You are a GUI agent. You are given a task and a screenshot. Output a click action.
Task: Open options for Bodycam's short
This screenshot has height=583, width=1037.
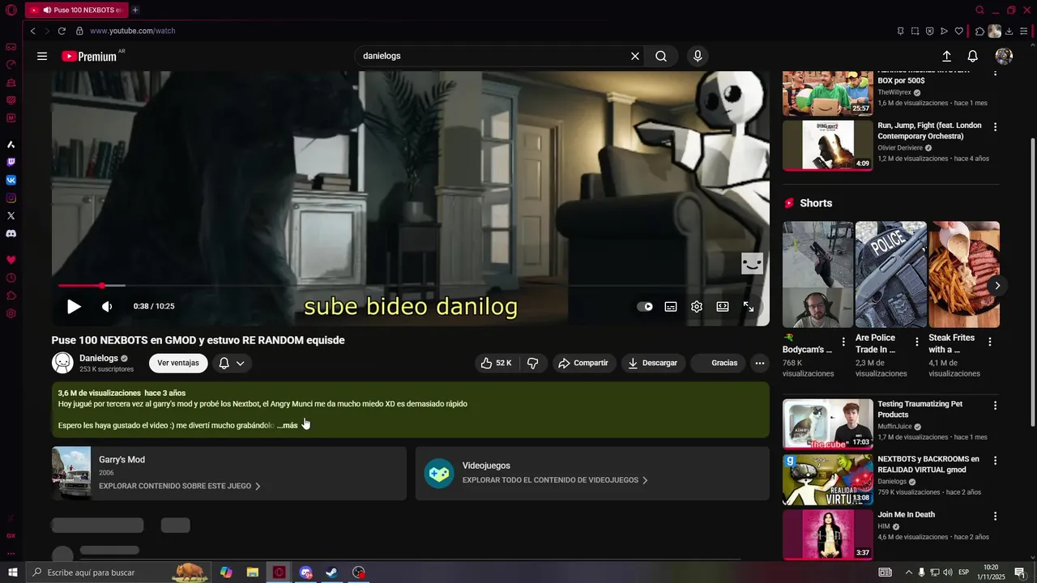pyautogui.click(x=843, y=342)
